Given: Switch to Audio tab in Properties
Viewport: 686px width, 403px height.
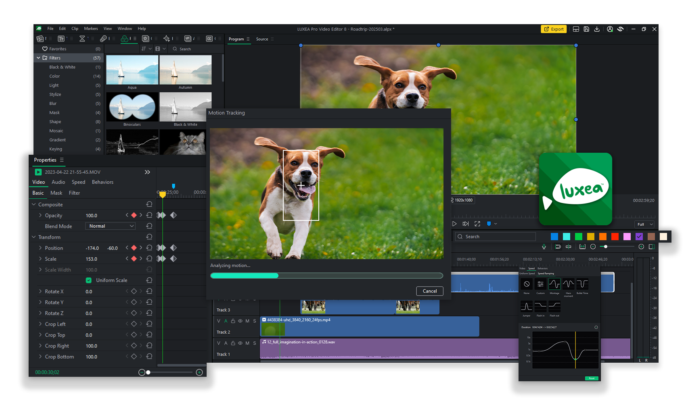Looking at the screenshot, I should click(x=58, y=182).
